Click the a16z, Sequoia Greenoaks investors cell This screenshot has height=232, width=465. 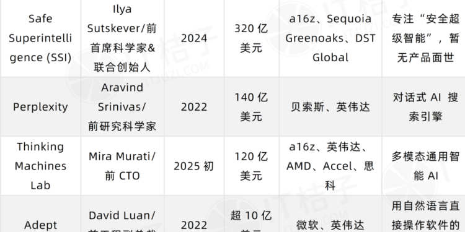click(x=330, y=38)
